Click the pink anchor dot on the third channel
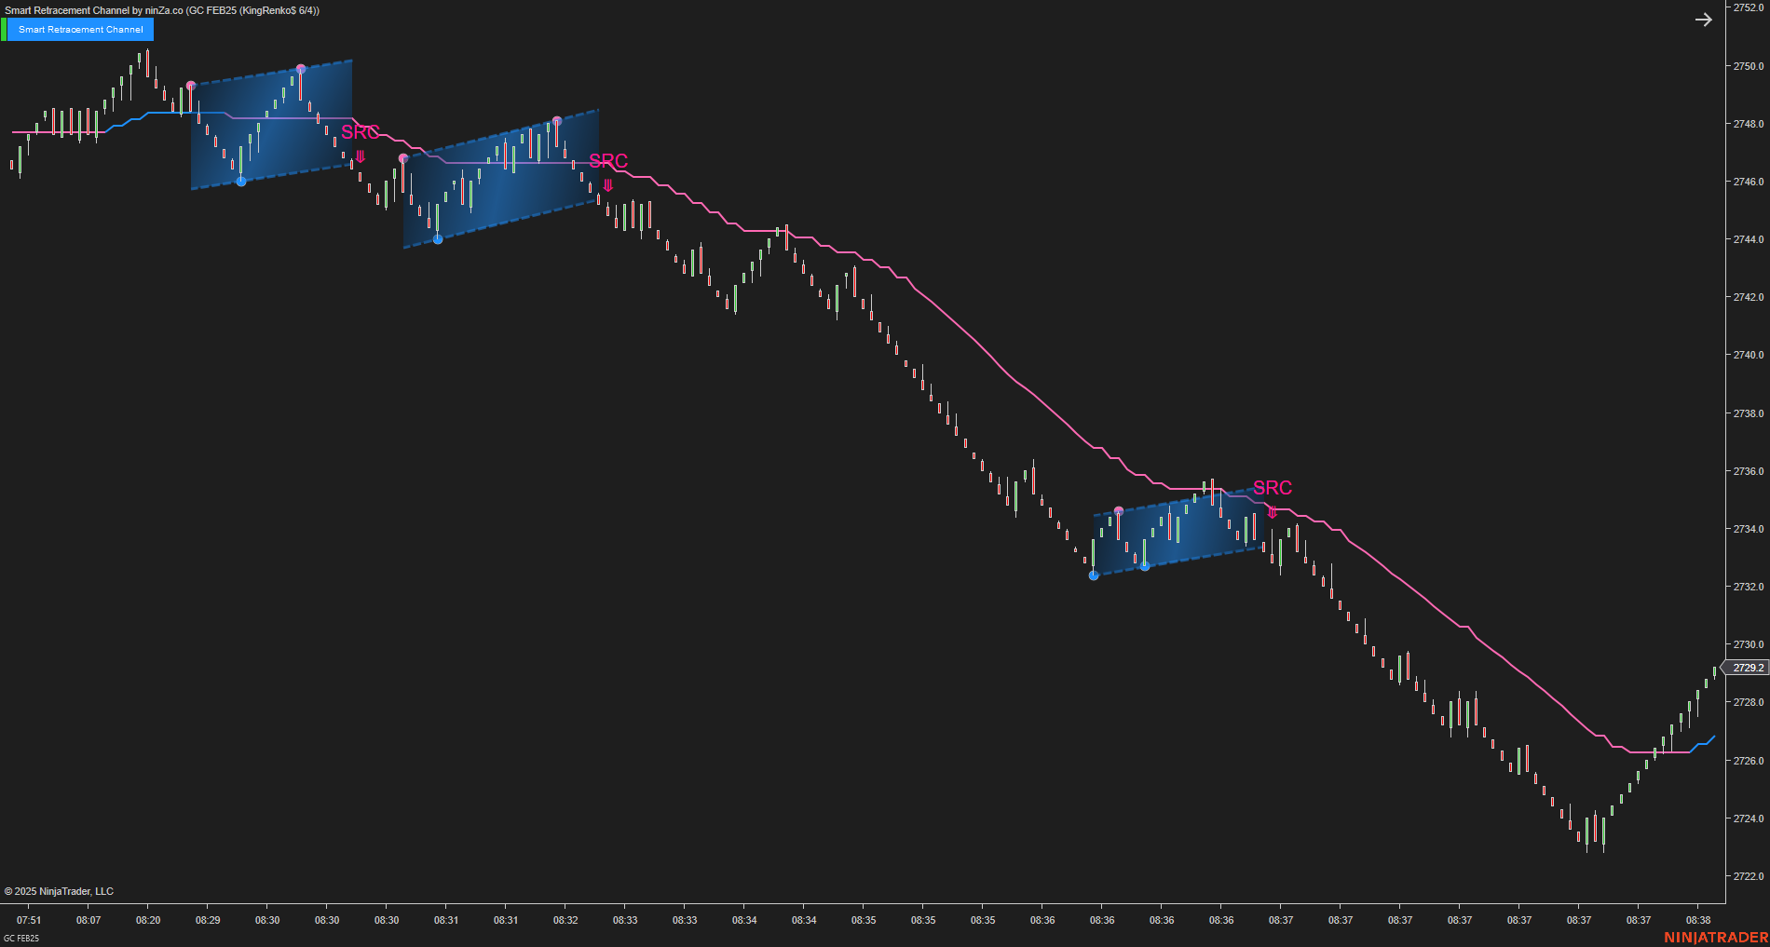Viewport: 1770px width, 947px height. pos(1118,510)
